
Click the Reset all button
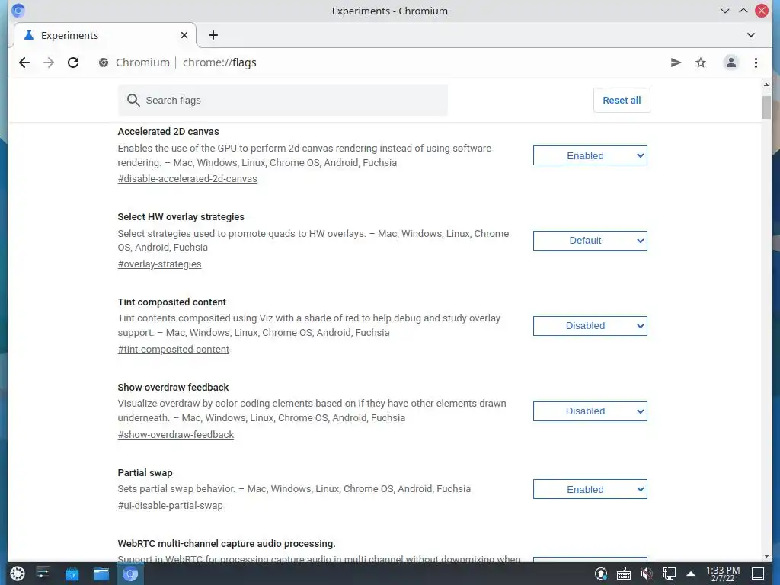tap(622, 100)
